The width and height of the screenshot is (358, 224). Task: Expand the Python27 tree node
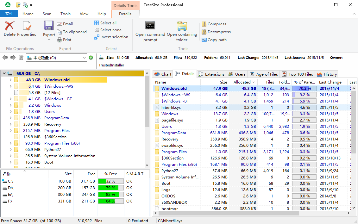(10, 150)
